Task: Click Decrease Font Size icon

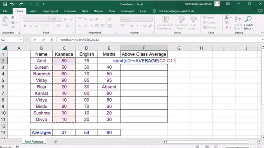Action: click(71, 19)
